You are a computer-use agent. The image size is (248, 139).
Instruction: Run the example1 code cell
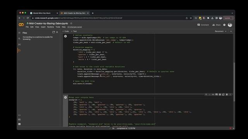click(65, 98)
